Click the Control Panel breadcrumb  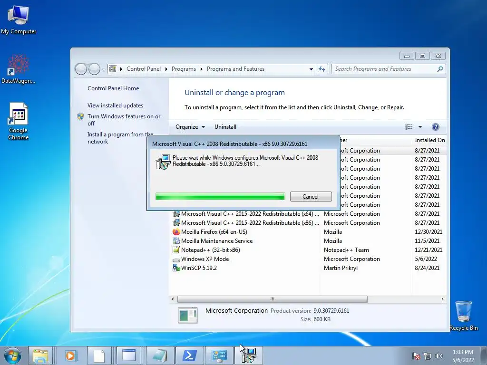tap(144, 69)
